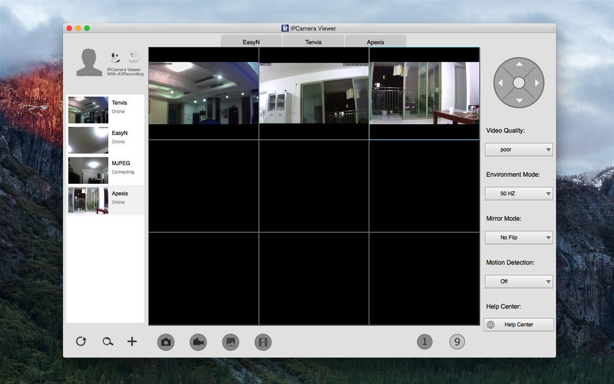Select EasyN camera in the list
The width and height of the screenshot is (614, 384).
point(105,140)
